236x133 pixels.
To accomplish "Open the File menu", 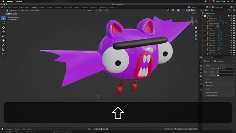I will click(x=6, y=7).
